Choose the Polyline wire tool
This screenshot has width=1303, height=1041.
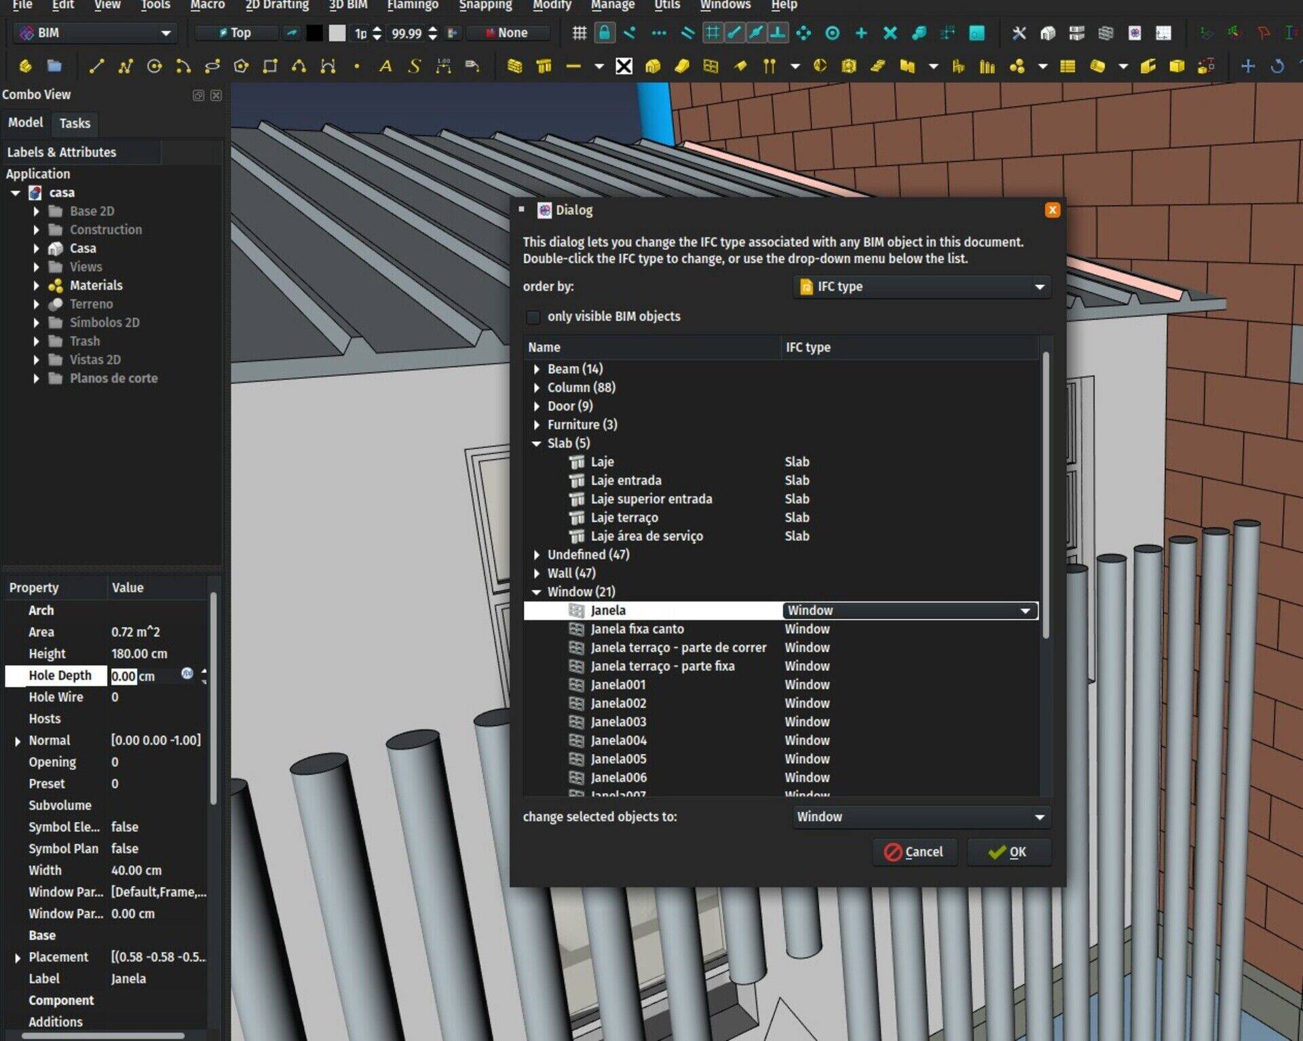tap(126, 66)
